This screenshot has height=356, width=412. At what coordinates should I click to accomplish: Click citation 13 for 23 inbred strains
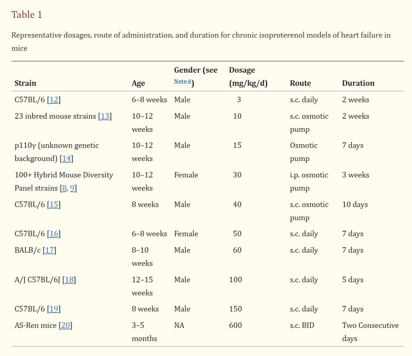point(105,116)
